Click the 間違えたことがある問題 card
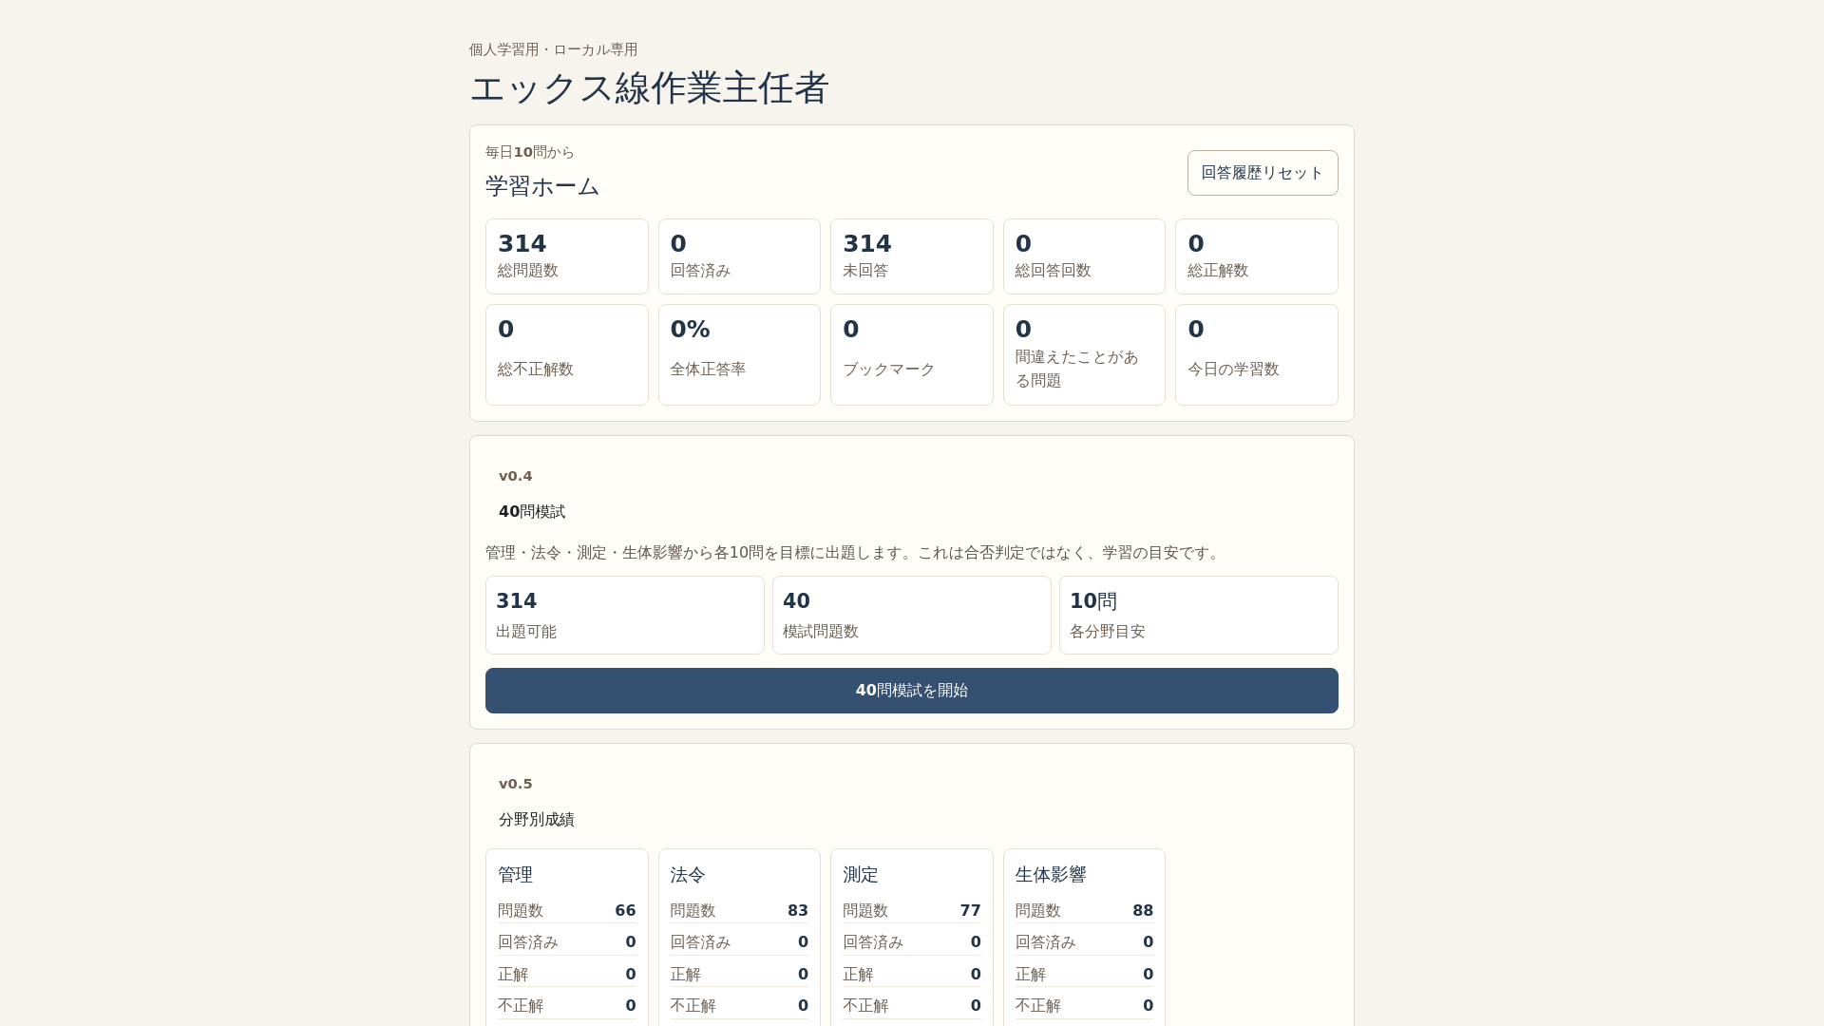 [1084, 354]
